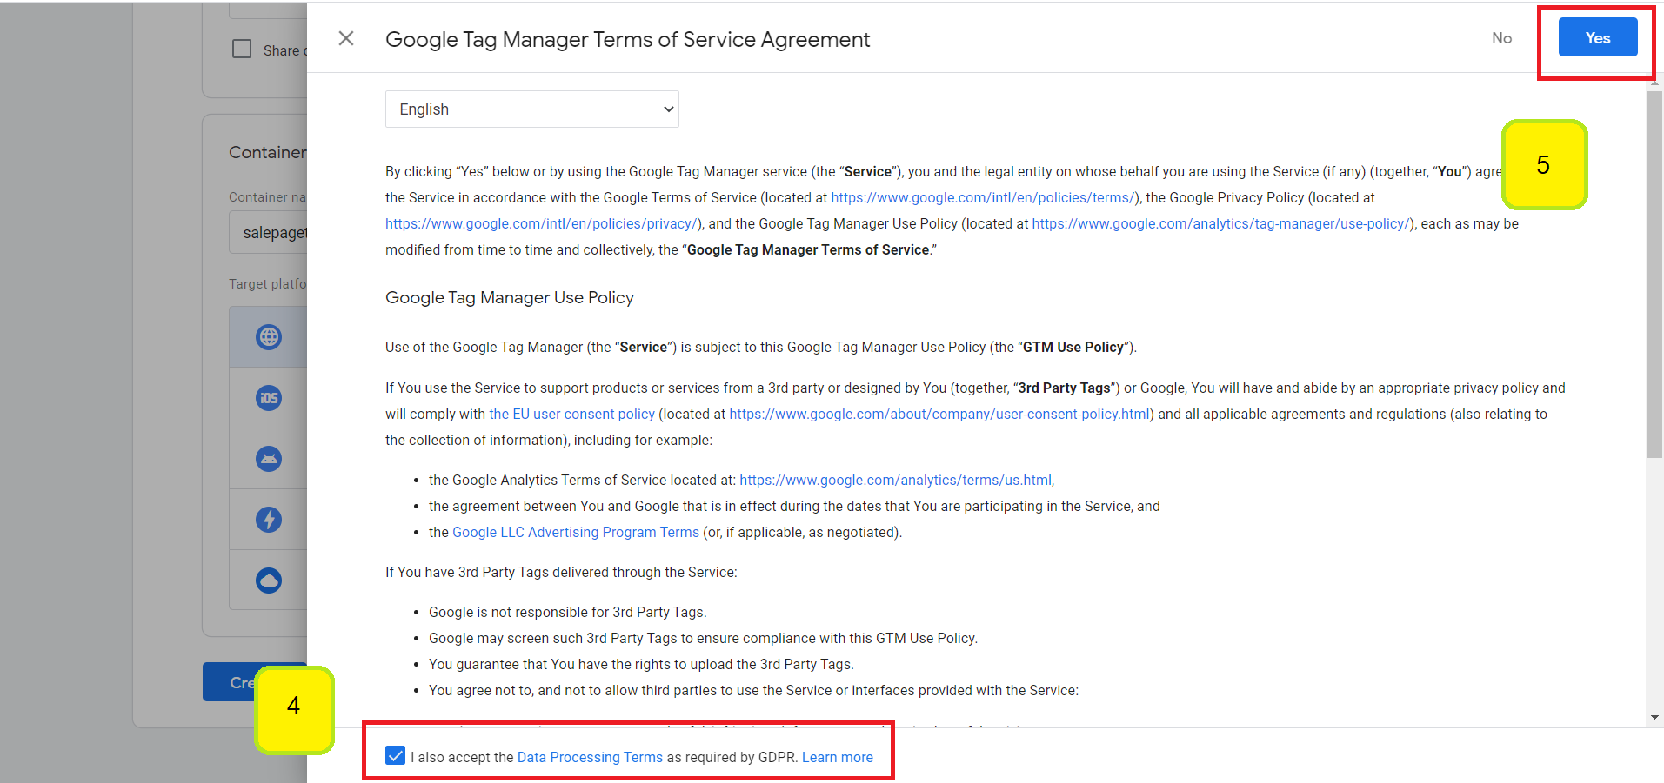The image size is (1664, 783).
Task: Open the tag-manager use-policy URL link
Action: tap(1221, 224)
